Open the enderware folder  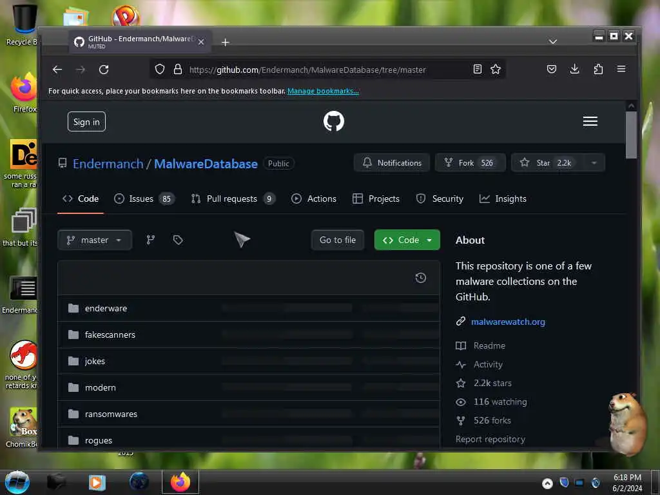pyautogui.click(x=106, y=308)
